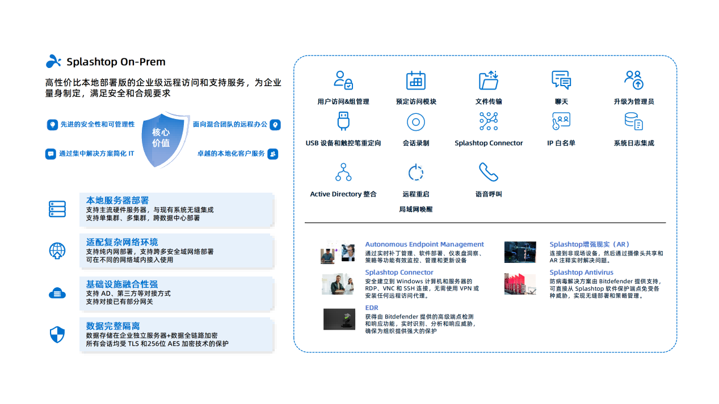Click the cloud icon beside 基础设施融合性强
719x404 pixels.
57,293
